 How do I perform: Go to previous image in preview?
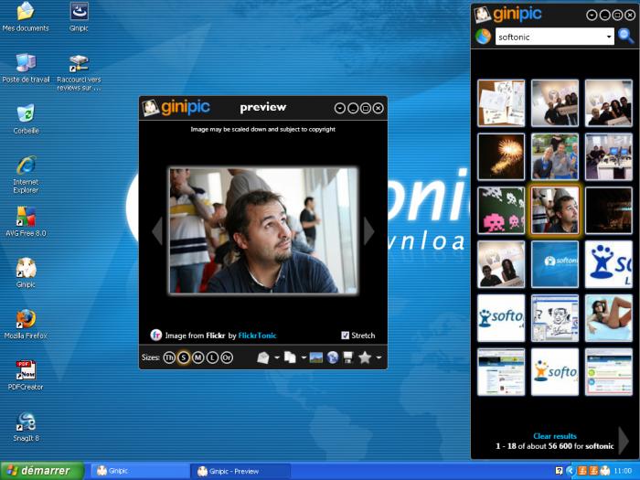coord(157,231)
